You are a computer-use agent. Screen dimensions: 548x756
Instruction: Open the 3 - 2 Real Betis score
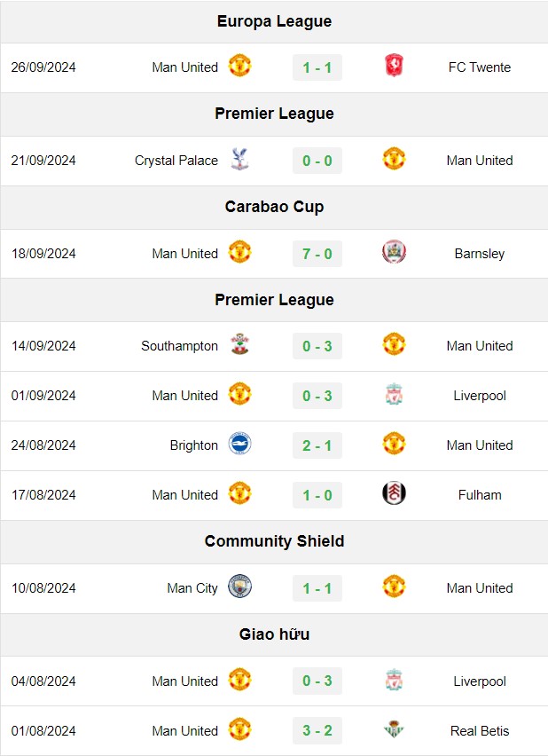pyautogui.click(x=317, y=730)
